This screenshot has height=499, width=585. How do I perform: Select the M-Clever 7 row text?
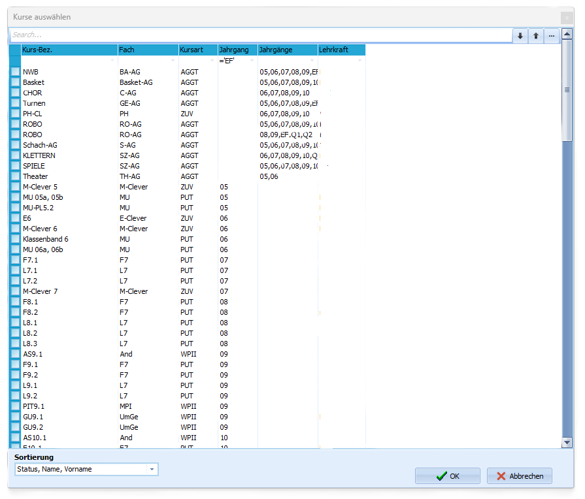point(40,291)
